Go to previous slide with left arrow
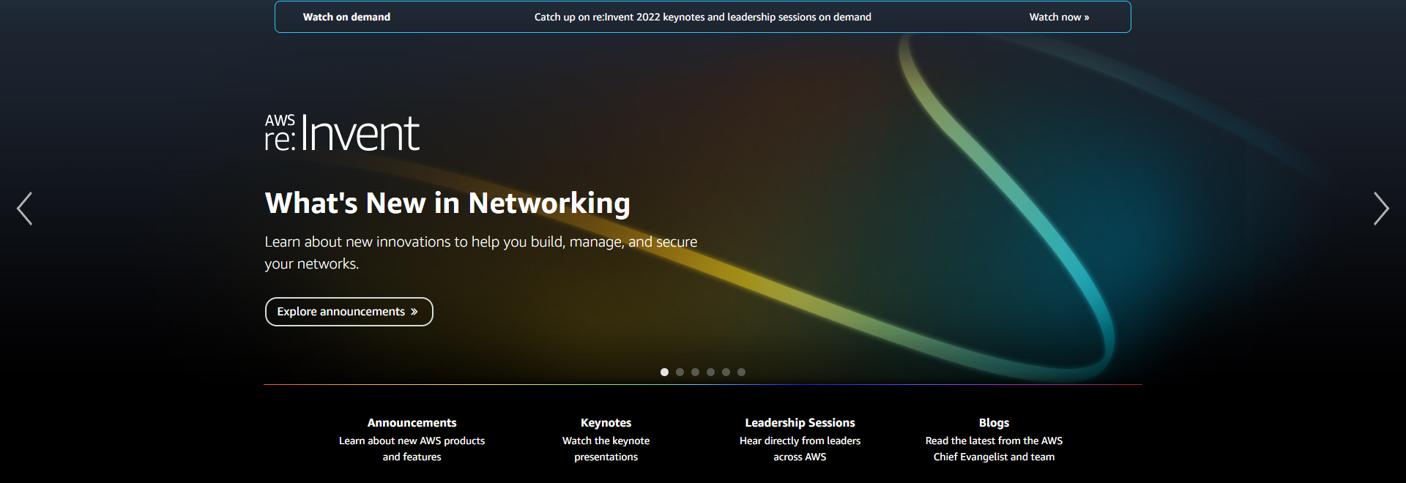This screenshot has width=1406, height=483. 25,209
